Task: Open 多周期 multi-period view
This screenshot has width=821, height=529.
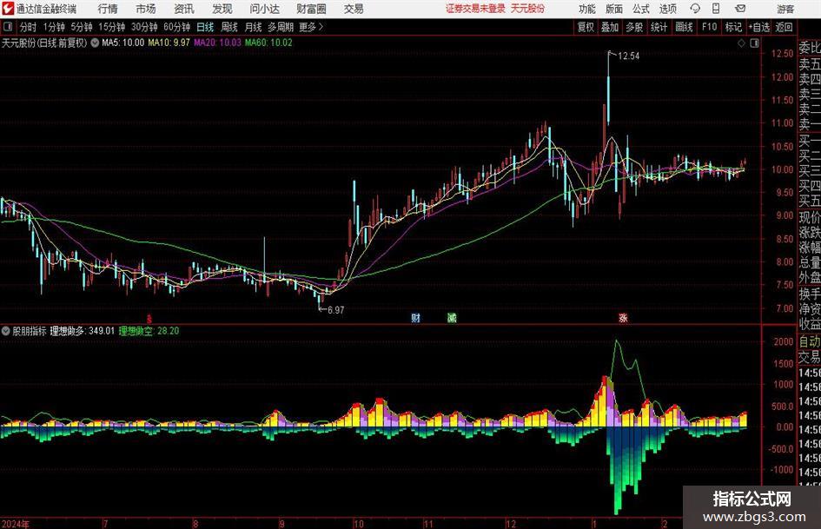Action: tap(281, 27)
